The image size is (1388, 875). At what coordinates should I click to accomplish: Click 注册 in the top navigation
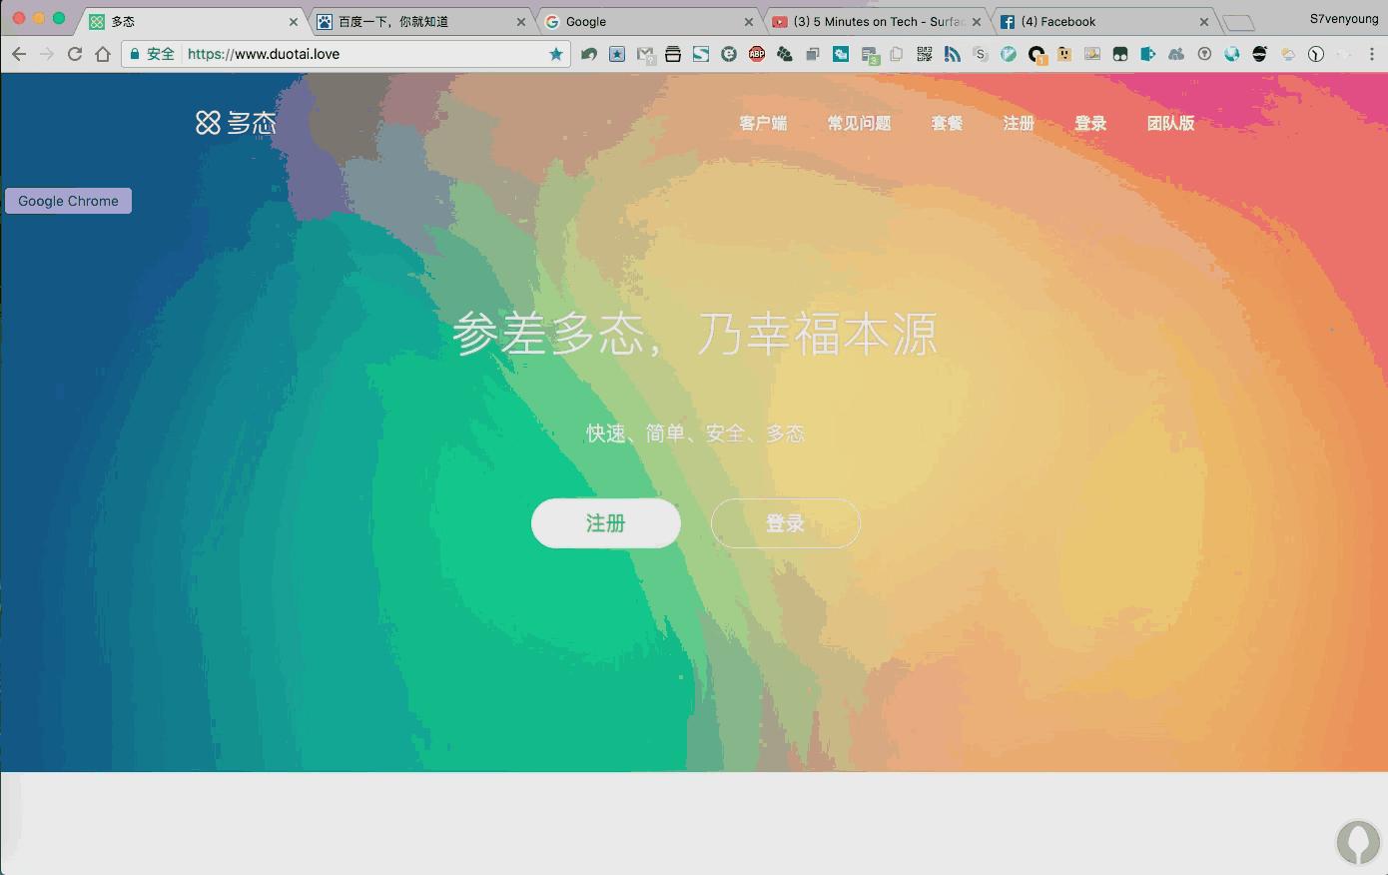point(1019,123)
